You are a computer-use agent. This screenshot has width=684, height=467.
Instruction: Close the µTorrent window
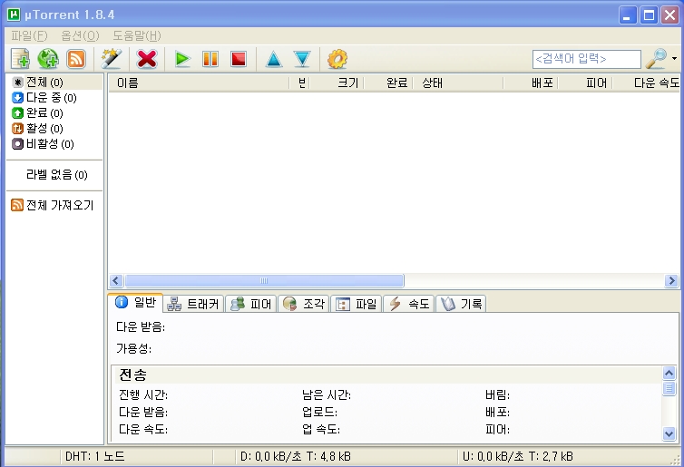669,15
